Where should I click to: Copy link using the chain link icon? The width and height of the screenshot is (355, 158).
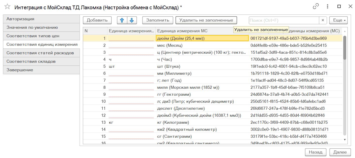pos(316,6)
